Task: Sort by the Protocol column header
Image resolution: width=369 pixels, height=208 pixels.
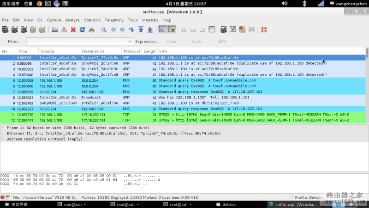Action: 132,51
